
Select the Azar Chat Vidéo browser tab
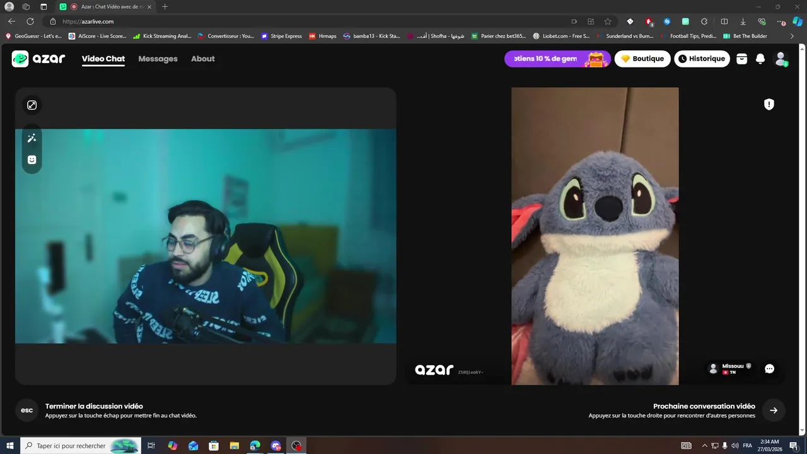coord(106,6)
